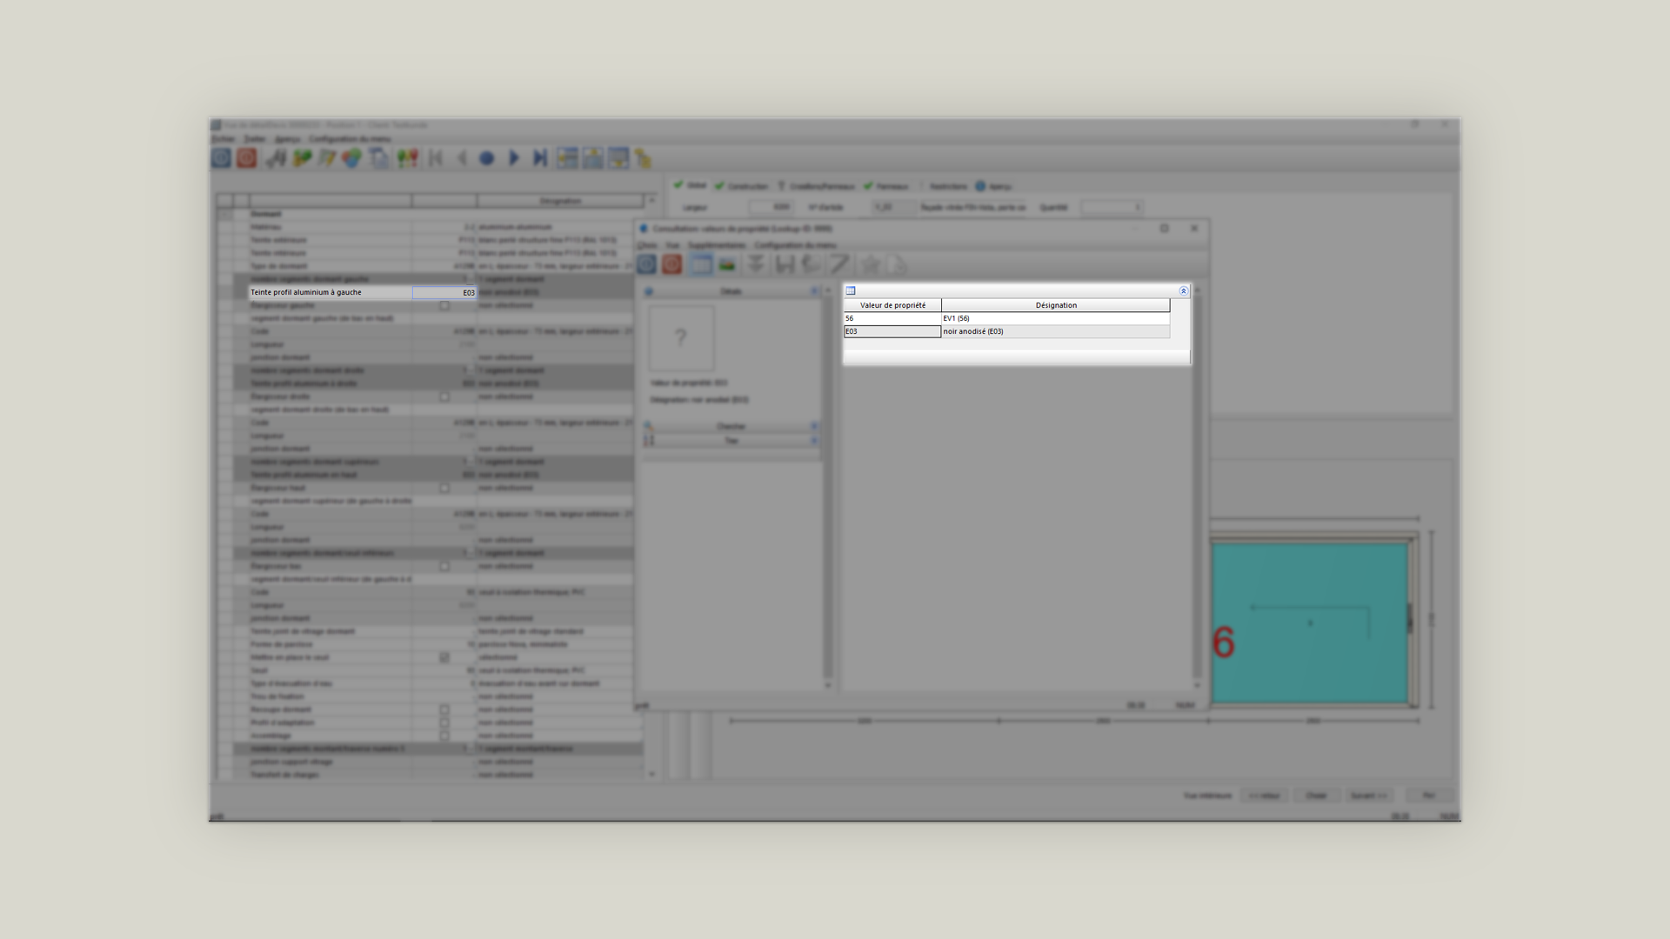Open 'Configuration du menu' in main window menu bar
The image size is (1670, 939).
(x=350, y=139)
